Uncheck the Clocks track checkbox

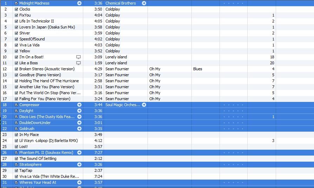pyautogui.click(x=17, y=9)
